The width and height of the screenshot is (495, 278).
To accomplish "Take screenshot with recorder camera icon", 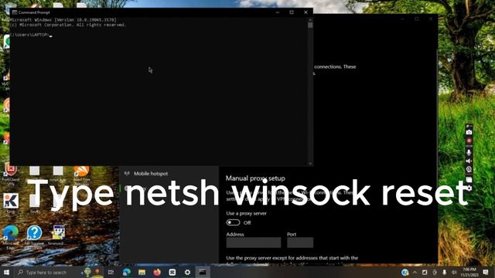I will pyautogui.click(x=469, y=132).
